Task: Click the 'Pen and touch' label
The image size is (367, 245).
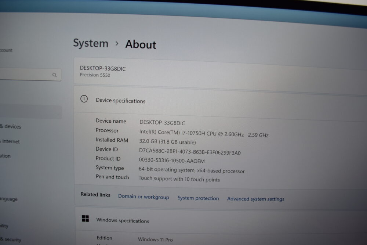Action: click(112, 177)
